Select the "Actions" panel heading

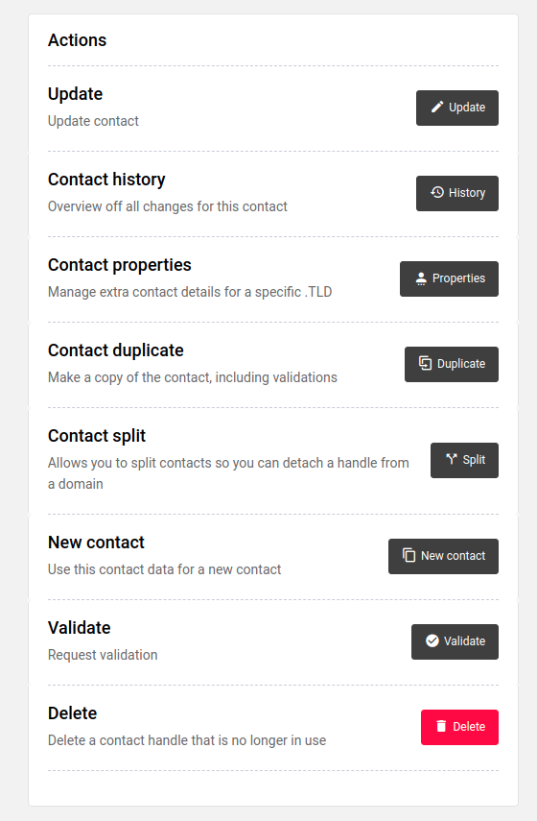[78, 40]
